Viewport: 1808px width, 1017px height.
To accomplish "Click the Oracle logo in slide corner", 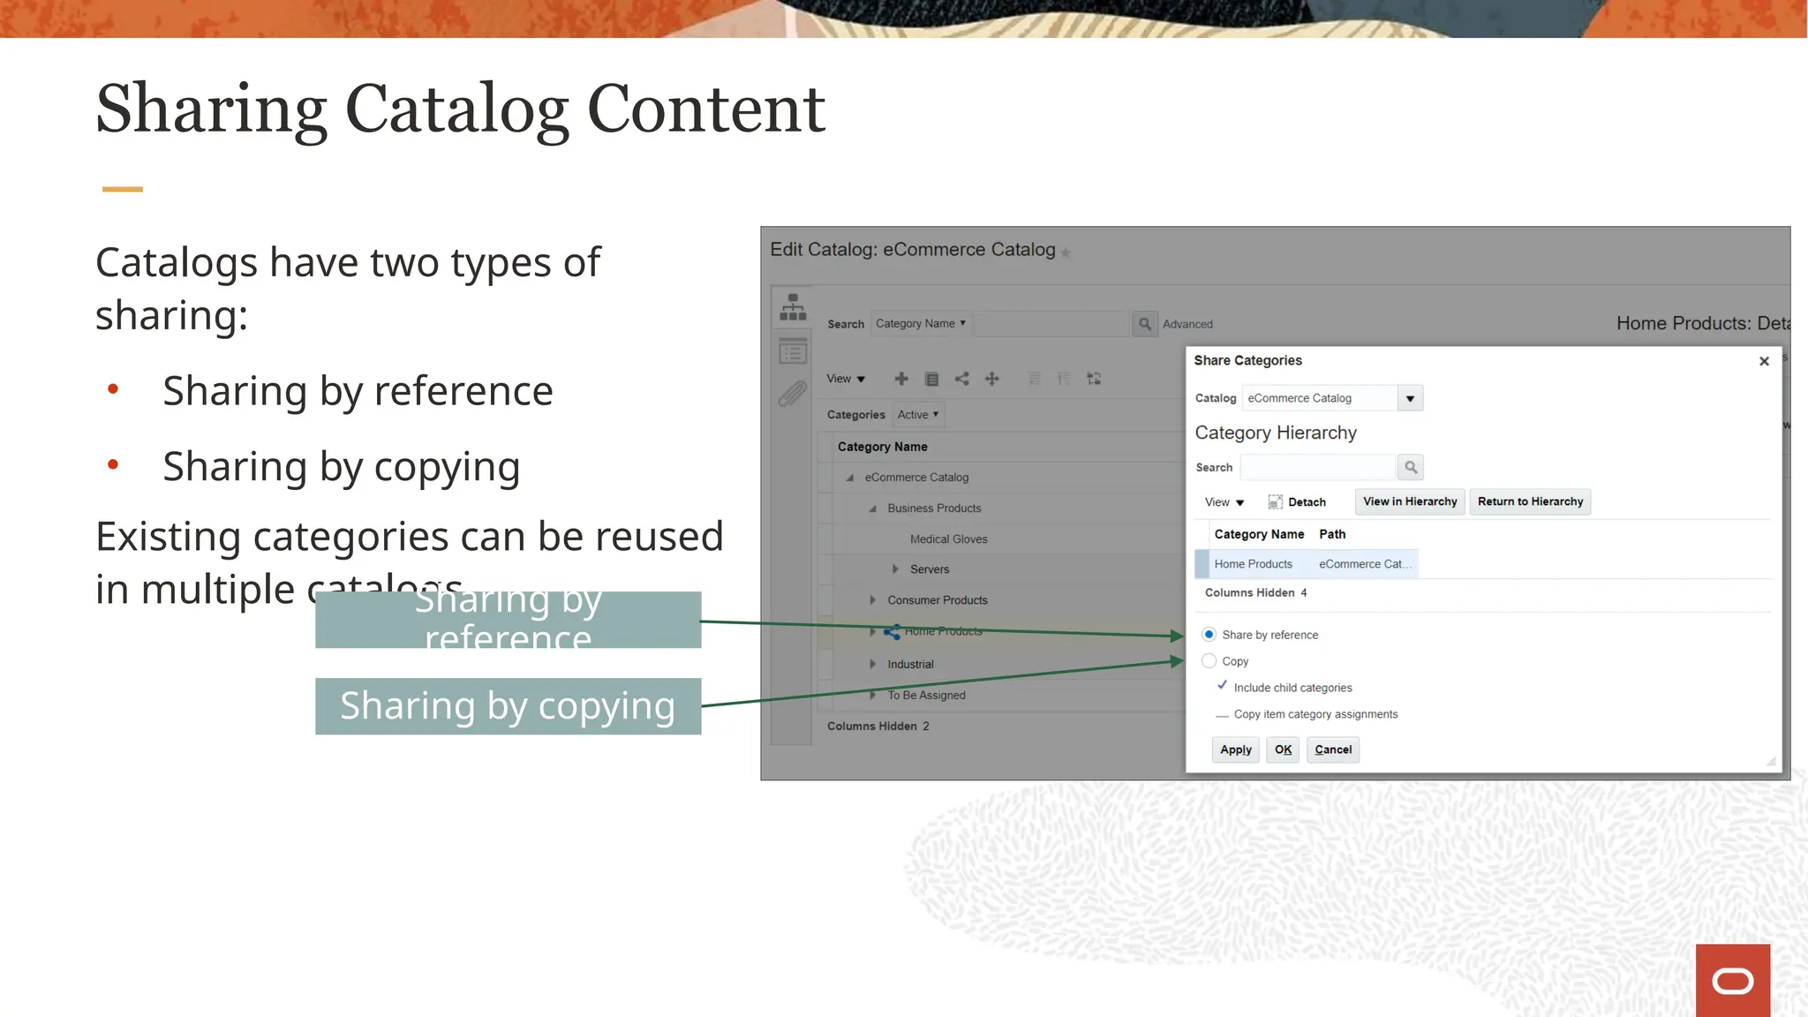I will point(1733,981).
